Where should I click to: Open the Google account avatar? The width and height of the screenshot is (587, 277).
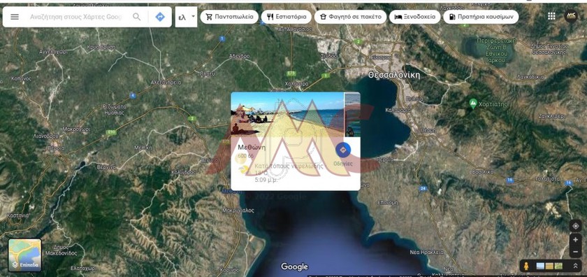[571, 16]
